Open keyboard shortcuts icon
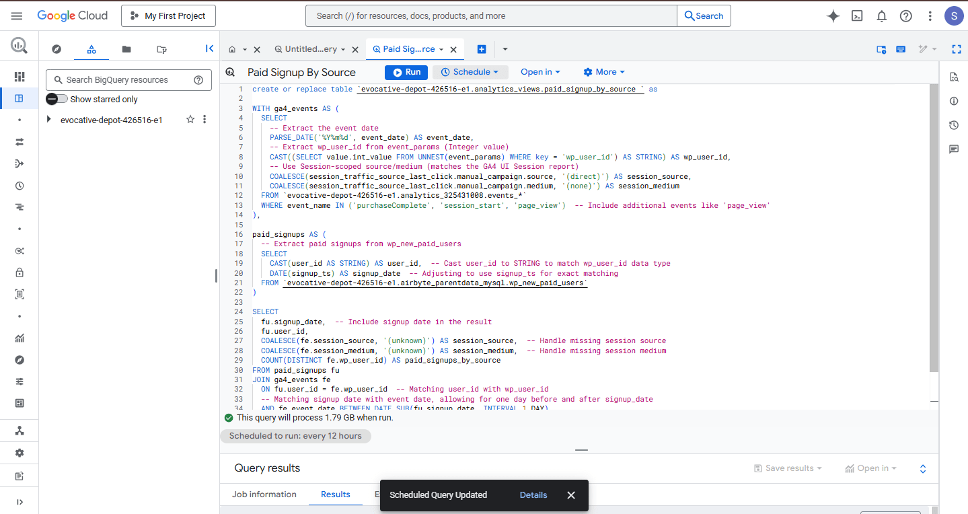Image resolution: width=968 pixels, height=514 pixels. click(901, 49)
